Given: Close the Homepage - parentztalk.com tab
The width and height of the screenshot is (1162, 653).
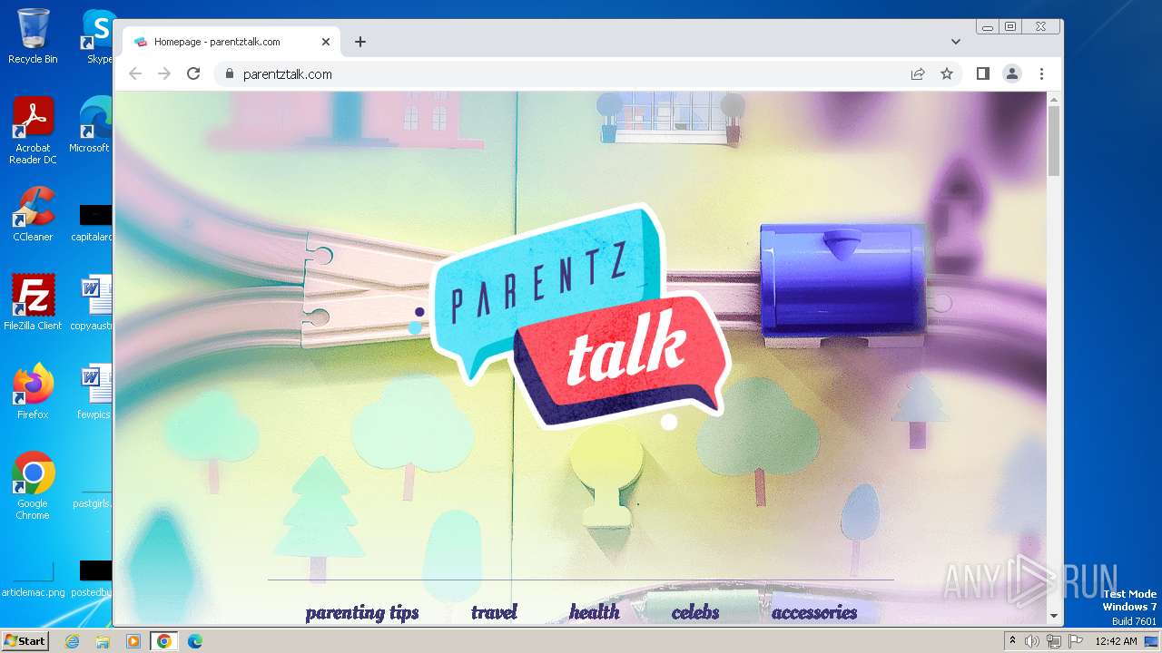Looking at the screenshot, I should (x=326, y=42).
